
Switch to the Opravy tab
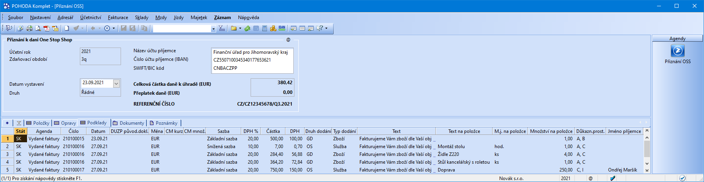(65, 123)
